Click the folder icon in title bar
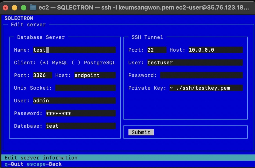 [33, 7]
